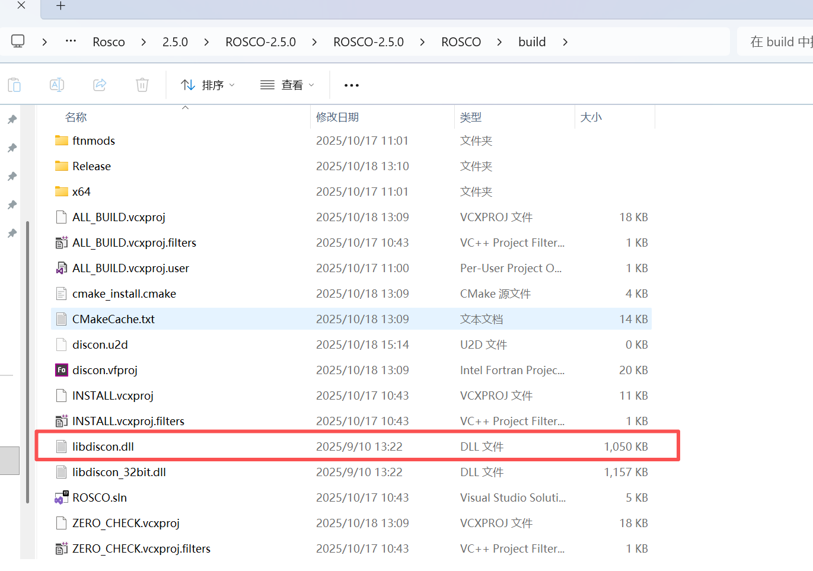Click the delete (trash) icon in the toolbar
Viewport: 813px width, 571px height.
point(142,84)
